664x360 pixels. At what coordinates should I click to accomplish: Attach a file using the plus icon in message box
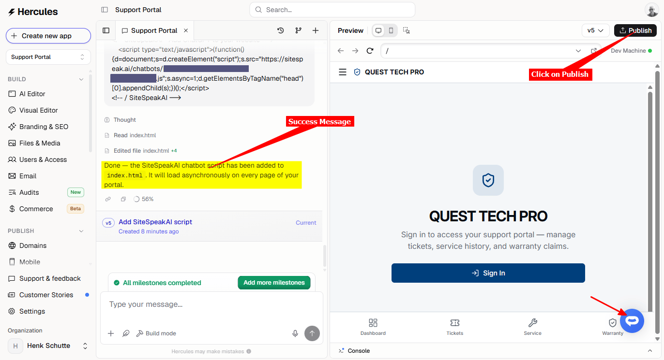pos(111,333)
